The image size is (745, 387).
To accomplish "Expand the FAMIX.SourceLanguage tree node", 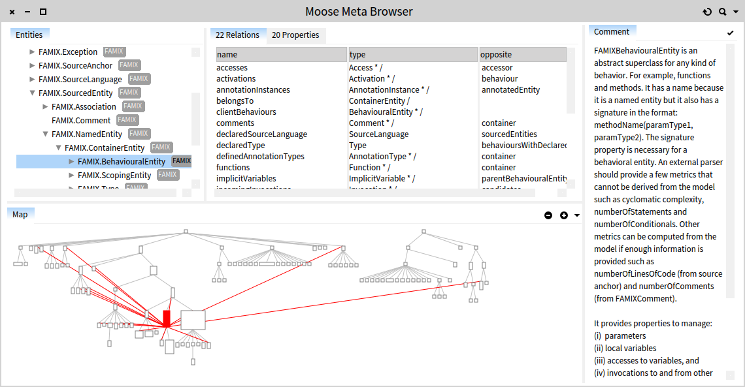I will coord(32,79).
